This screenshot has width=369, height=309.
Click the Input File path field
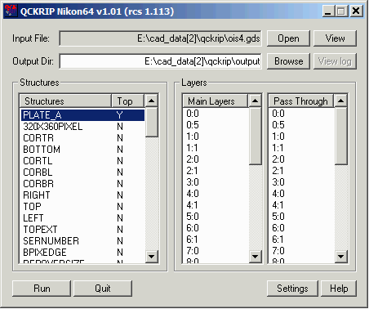click(x=160, y=38)
